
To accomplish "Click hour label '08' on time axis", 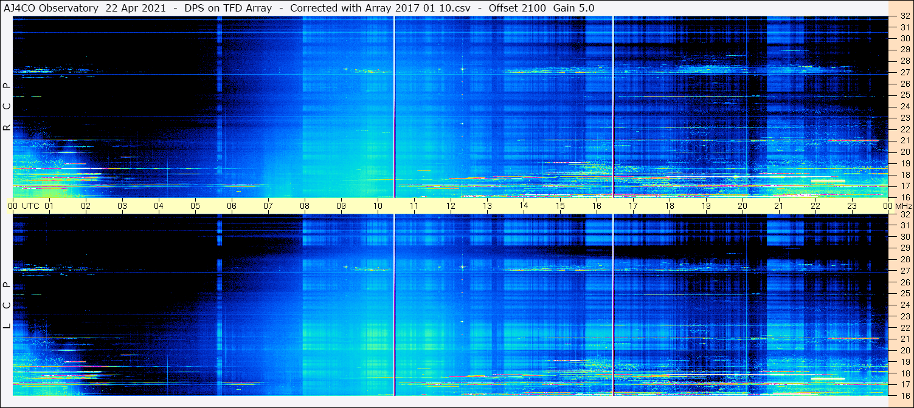I will pos(305,206).
